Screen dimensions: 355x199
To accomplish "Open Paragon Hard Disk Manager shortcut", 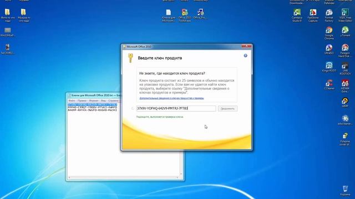I will point(345,50).
